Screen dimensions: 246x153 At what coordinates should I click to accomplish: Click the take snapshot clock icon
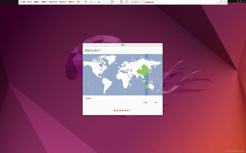coord(91,2)
